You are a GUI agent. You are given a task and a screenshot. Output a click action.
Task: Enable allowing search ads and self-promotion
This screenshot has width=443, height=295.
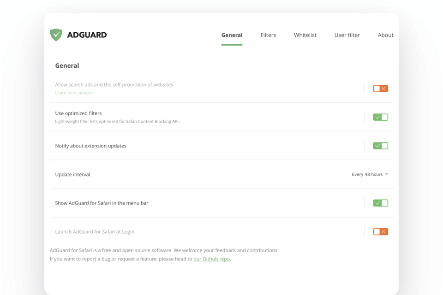pyautogui.click(x=380, y=88)
